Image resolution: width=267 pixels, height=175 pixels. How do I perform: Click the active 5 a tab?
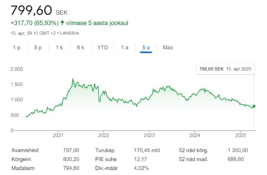coord(146,47)
